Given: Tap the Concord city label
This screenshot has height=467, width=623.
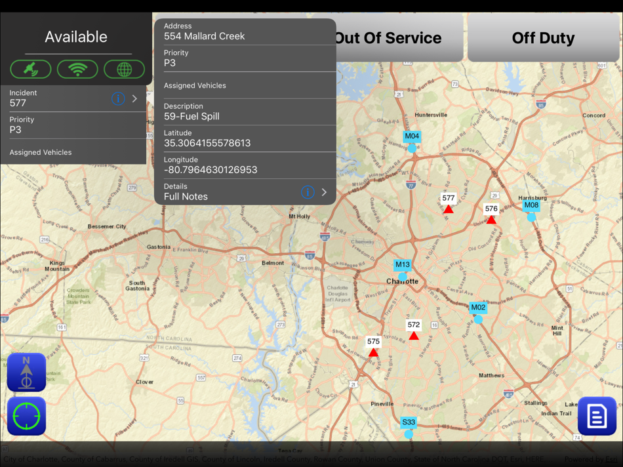Looking at the screenshot, I should tap(594, 115).
